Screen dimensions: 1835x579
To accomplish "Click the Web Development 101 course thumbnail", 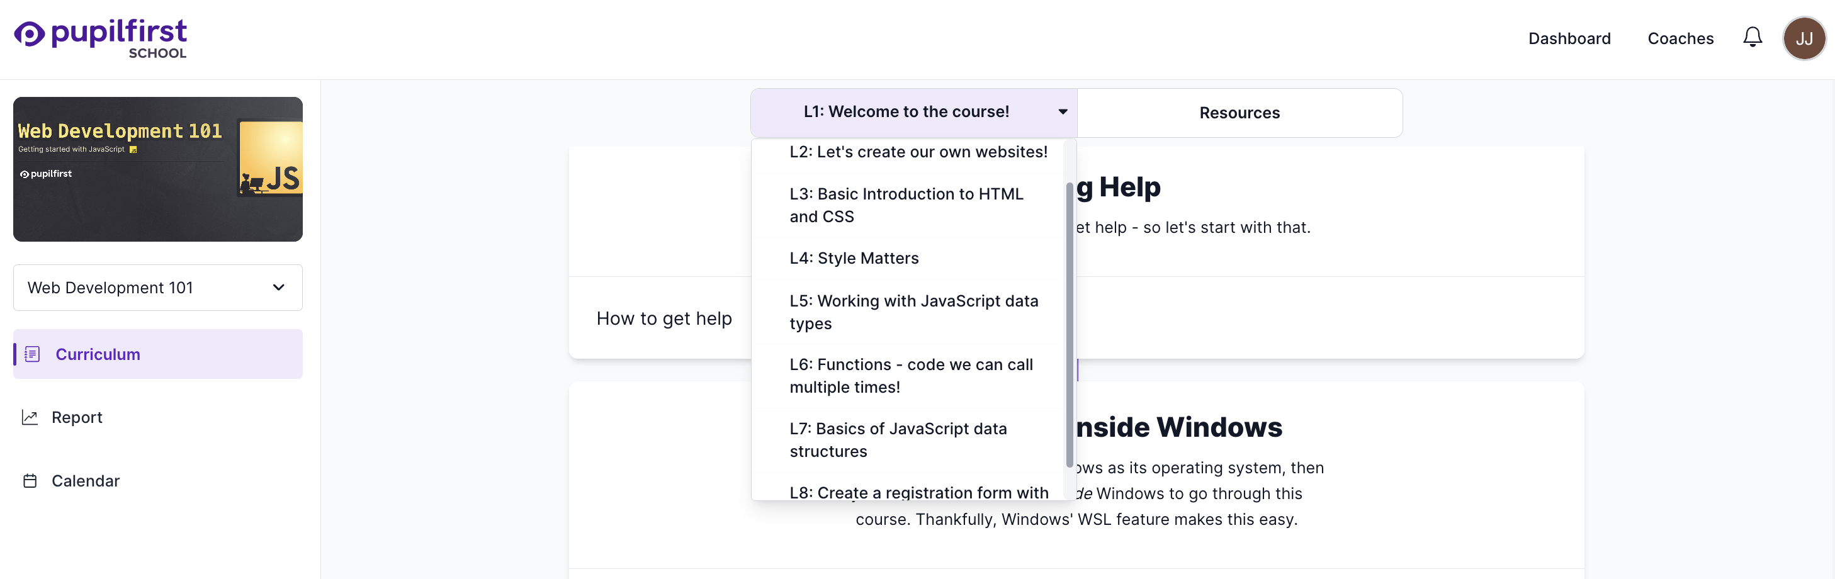I will (157, 169).
